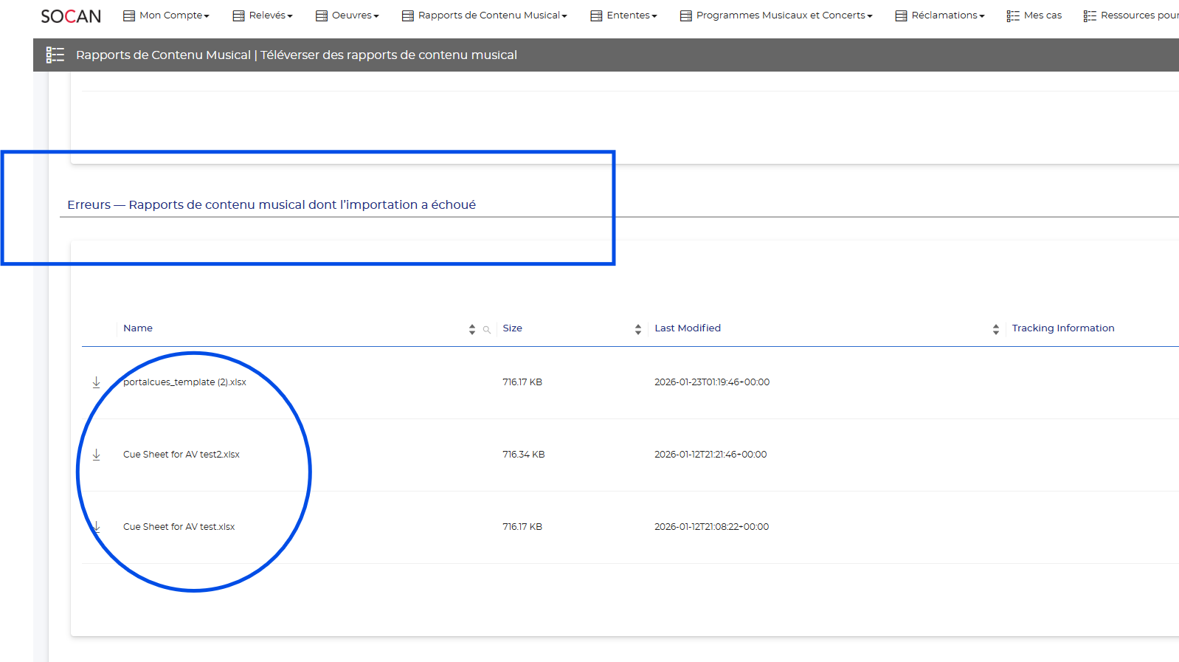Click the SOCAN logo
1179x662 pixels.
point(71,15)
